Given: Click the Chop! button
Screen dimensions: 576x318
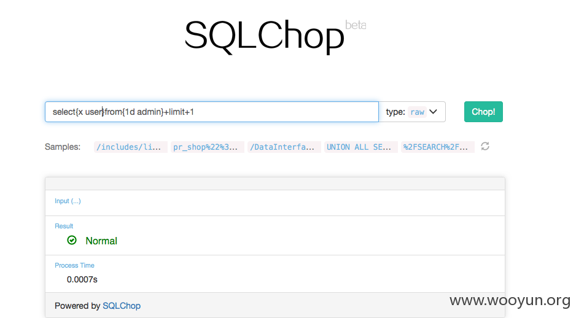Looking at the screenshot, I should pos(483,112).
